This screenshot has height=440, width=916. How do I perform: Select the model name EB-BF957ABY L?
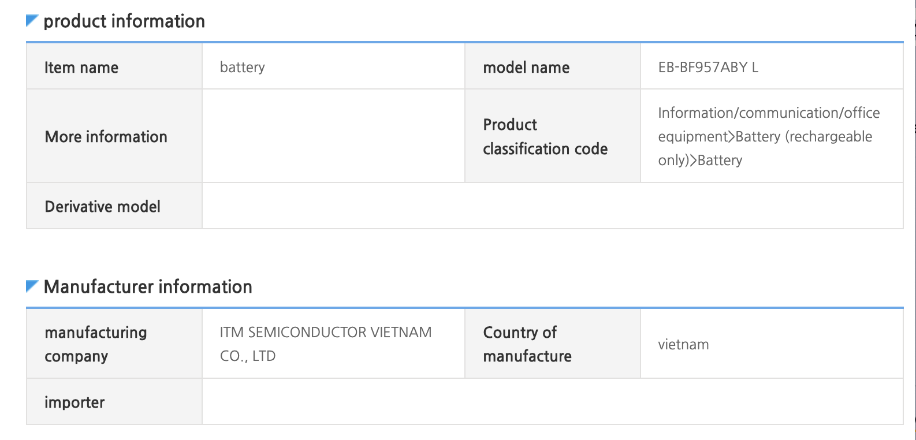(x=708, y=68)
